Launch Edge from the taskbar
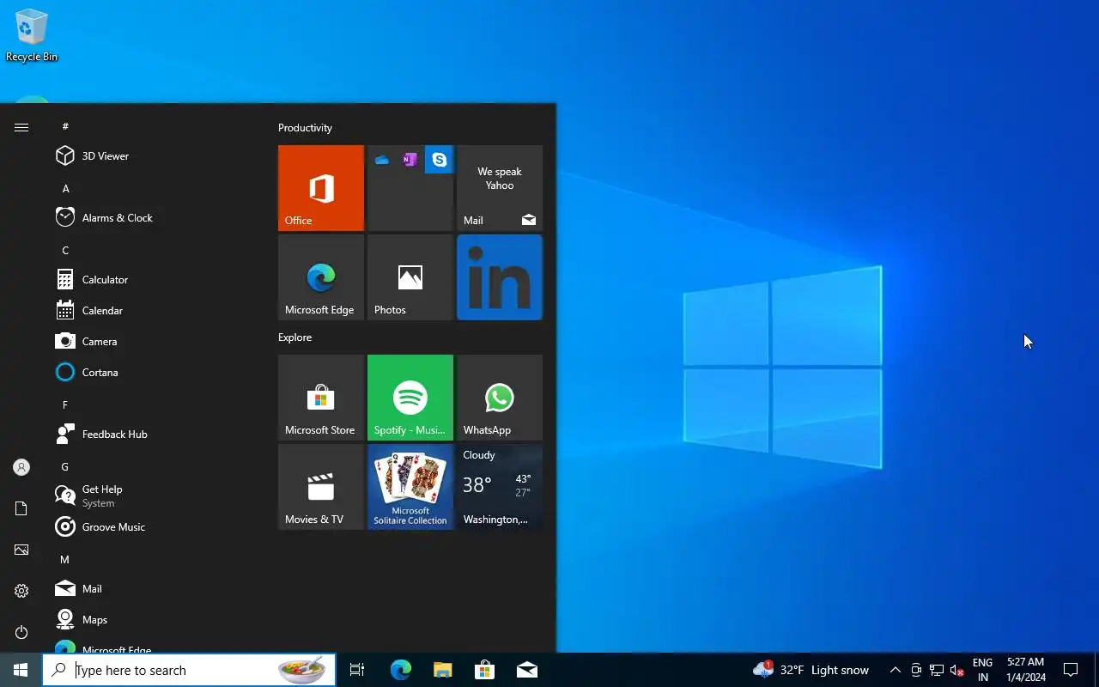Viewport: 1099px width, 687px height. [401, 670]
